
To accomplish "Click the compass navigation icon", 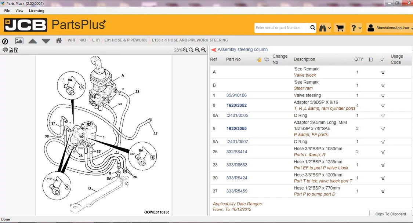I will coord(5,41).
